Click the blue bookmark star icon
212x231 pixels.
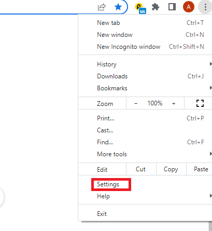[x=118, y=7]
